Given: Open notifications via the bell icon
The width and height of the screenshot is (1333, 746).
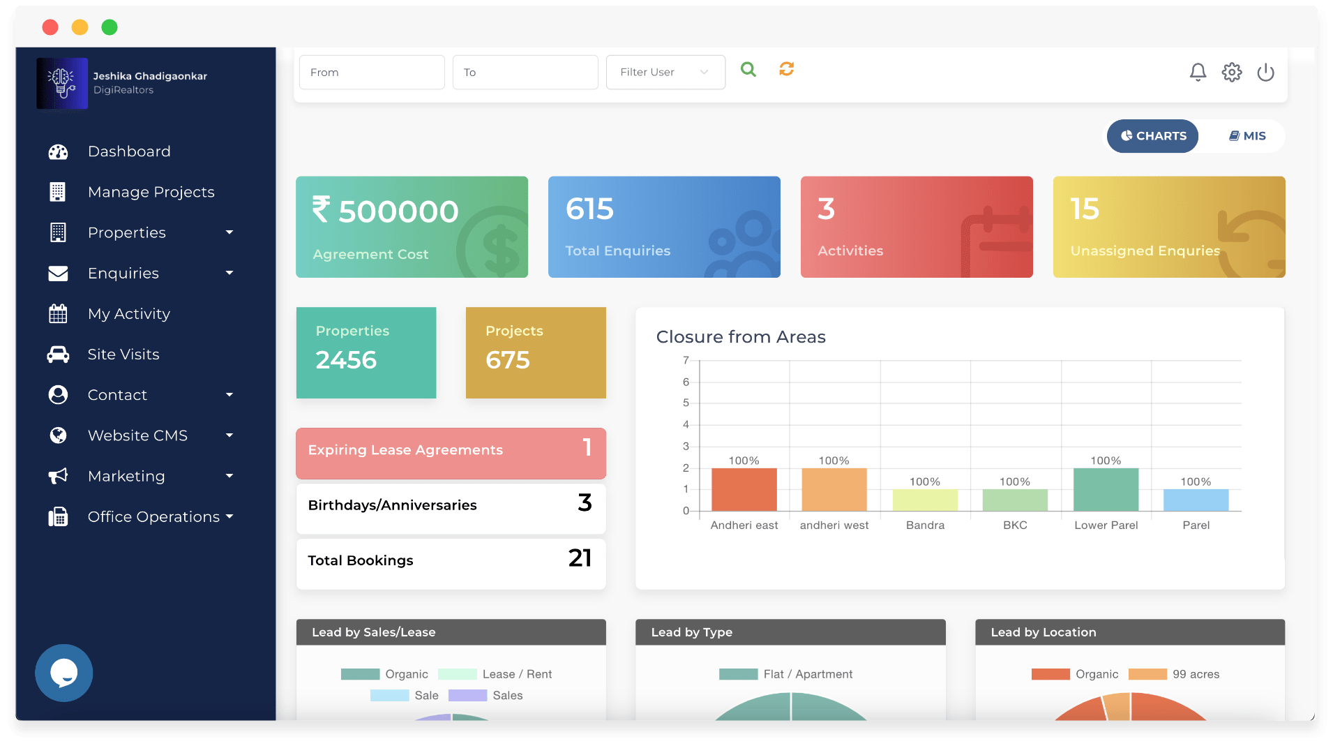Looking at the screenshot, I should [1198, 72].
